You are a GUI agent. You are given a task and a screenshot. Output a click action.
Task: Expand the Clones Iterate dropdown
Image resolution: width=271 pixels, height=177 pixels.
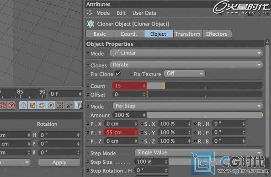[186, 65]
